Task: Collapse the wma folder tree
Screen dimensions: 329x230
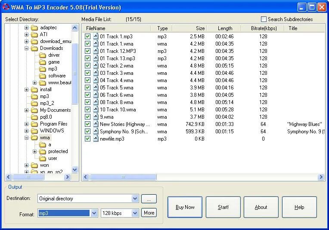Action: [x=26, y=138]
